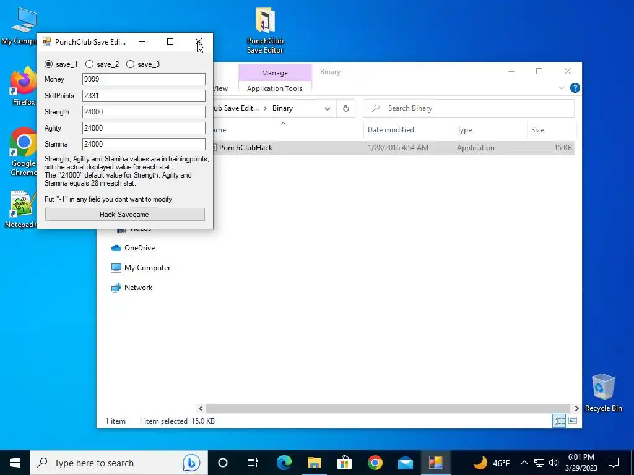This screenshot has height=475, width=634.
Task: Switch to details view layout
Action: coord(559,421)
